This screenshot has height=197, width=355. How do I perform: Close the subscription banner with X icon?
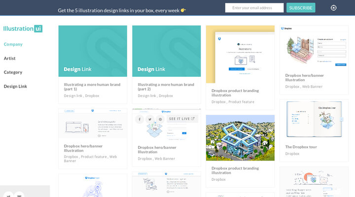coord(333,8)
